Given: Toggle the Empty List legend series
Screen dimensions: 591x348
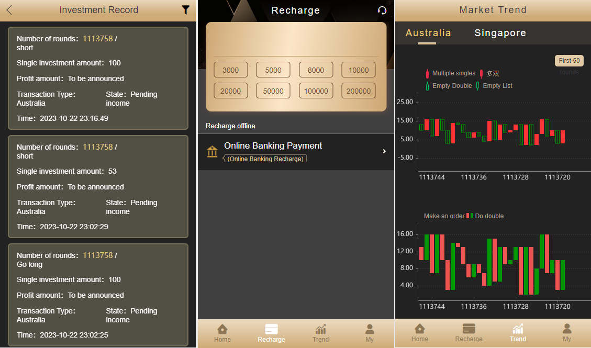Looking at the screenshot, I should (x=494, y=86).
